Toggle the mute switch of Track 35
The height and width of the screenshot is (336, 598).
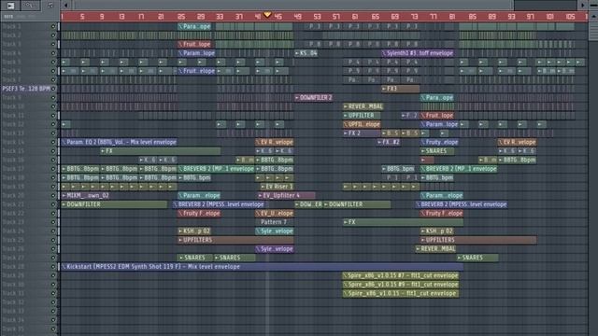pos(53,329)
